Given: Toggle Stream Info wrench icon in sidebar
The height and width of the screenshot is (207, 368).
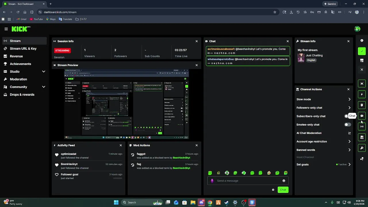Looking at the screenshot, I should [x=362, y=148].
